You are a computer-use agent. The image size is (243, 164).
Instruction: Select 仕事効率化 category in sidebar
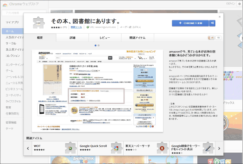[x=13, y=114]
